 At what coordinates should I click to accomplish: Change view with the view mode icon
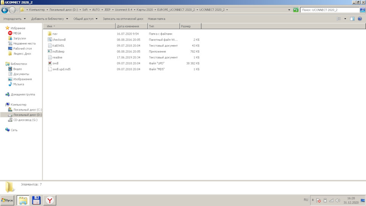click(339, 19)
